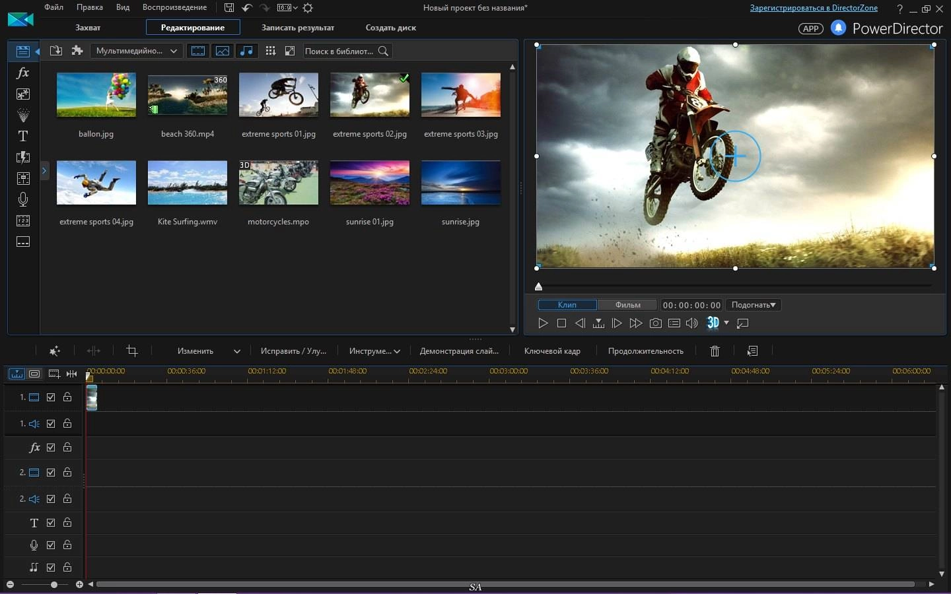This screenshot has width=951, height=594.
Task: Click the Magic tools wand icon
Action: click(x=55, y=351)
